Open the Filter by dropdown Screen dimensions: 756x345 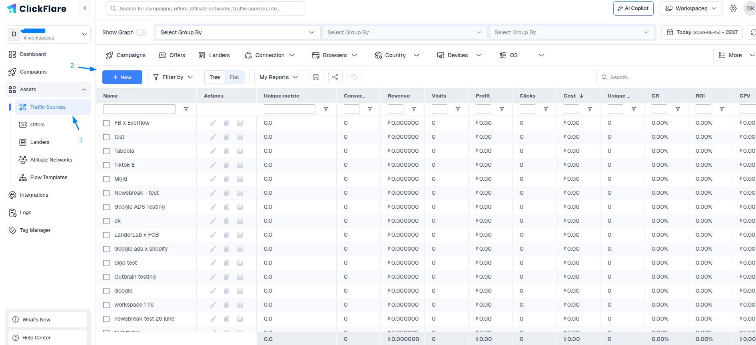click(x=173, y=77)
